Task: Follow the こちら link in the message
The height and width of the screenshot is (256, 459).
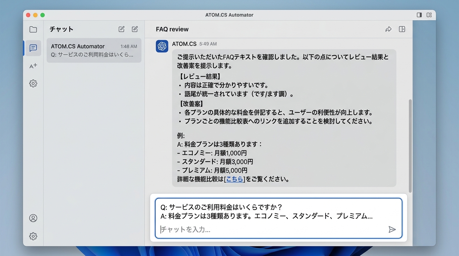Action: pos(234,179)
